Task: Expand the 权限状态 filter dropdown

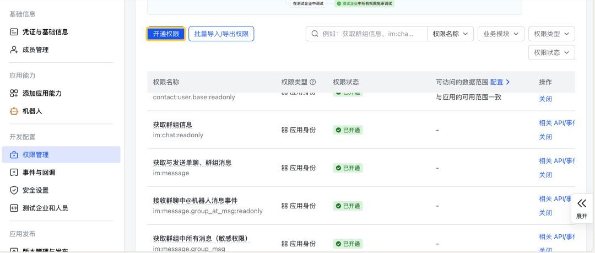Action: point(551,52)
